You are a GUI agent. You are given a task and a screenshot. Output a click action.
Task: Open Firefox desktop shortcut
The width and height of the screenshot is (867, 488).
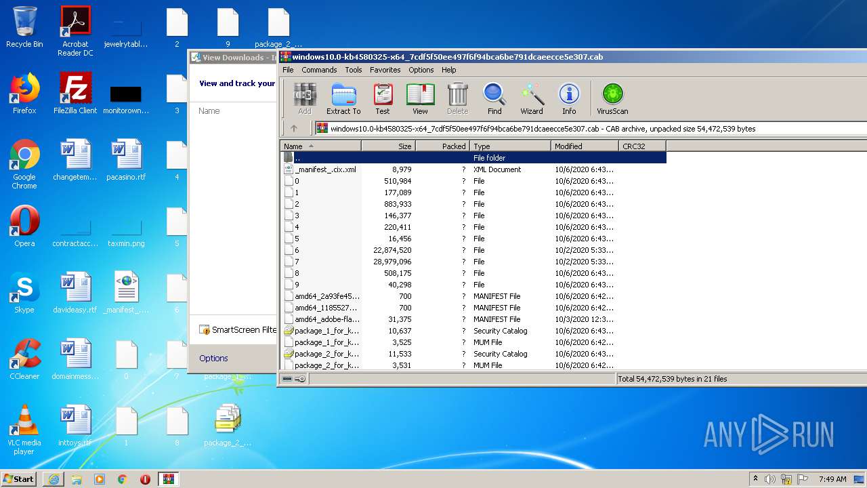pos(24,94)
